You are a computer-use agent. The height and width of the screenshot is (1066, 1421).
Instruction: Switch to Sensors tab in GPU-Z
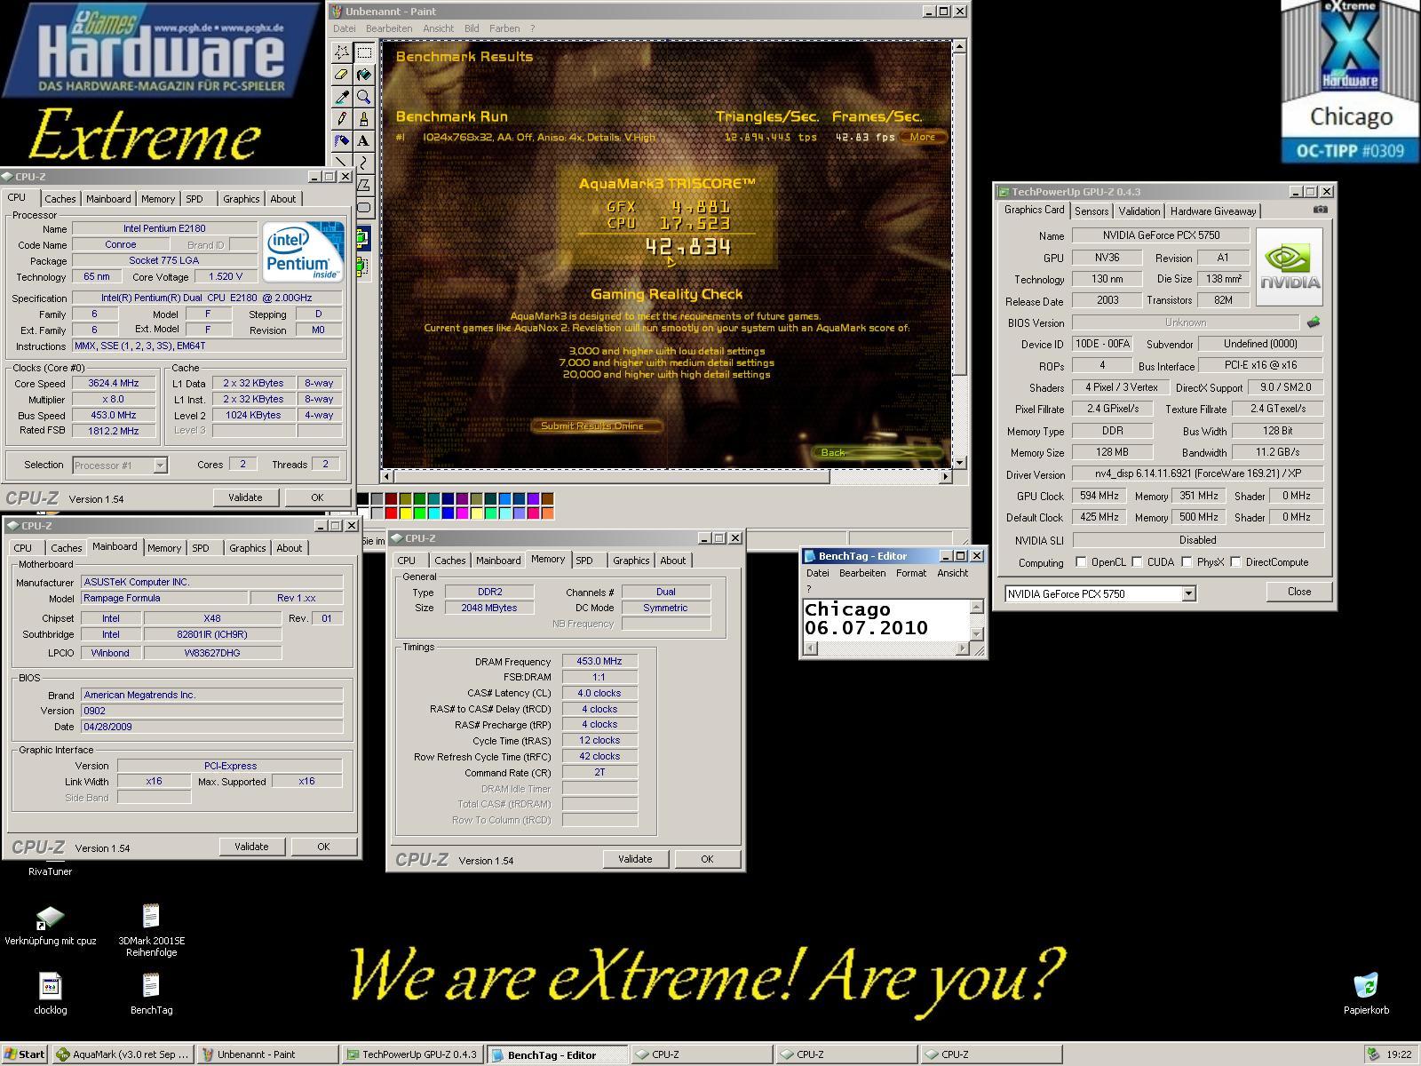(x=1092, y=211)
